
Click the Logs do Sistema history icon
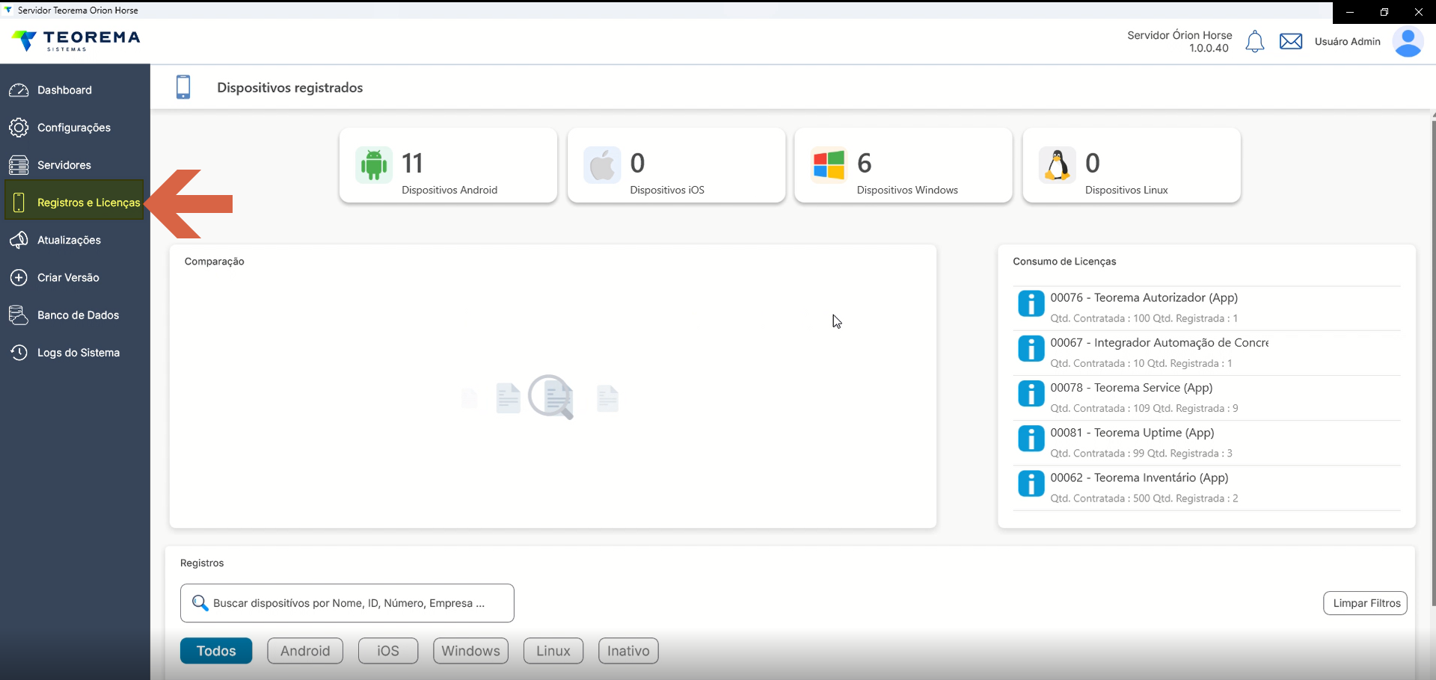pyautogui.click(x=19, y=352)
